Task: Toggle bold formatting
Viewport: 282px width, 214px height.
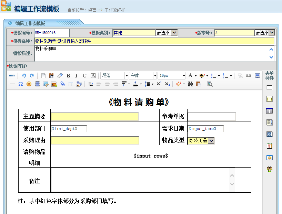Action: [x=68, y=76]
